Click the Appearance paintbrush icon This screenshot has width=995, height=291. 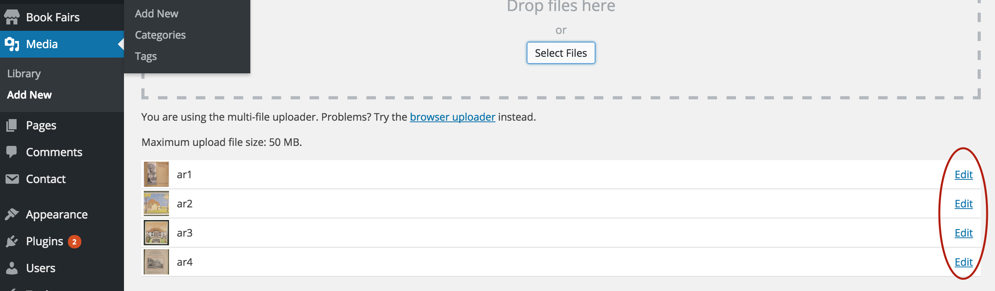pos(12,214)
